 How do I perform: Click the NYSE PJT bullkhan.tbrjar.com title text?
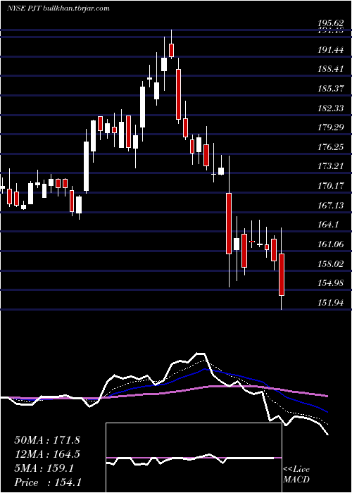58,8
